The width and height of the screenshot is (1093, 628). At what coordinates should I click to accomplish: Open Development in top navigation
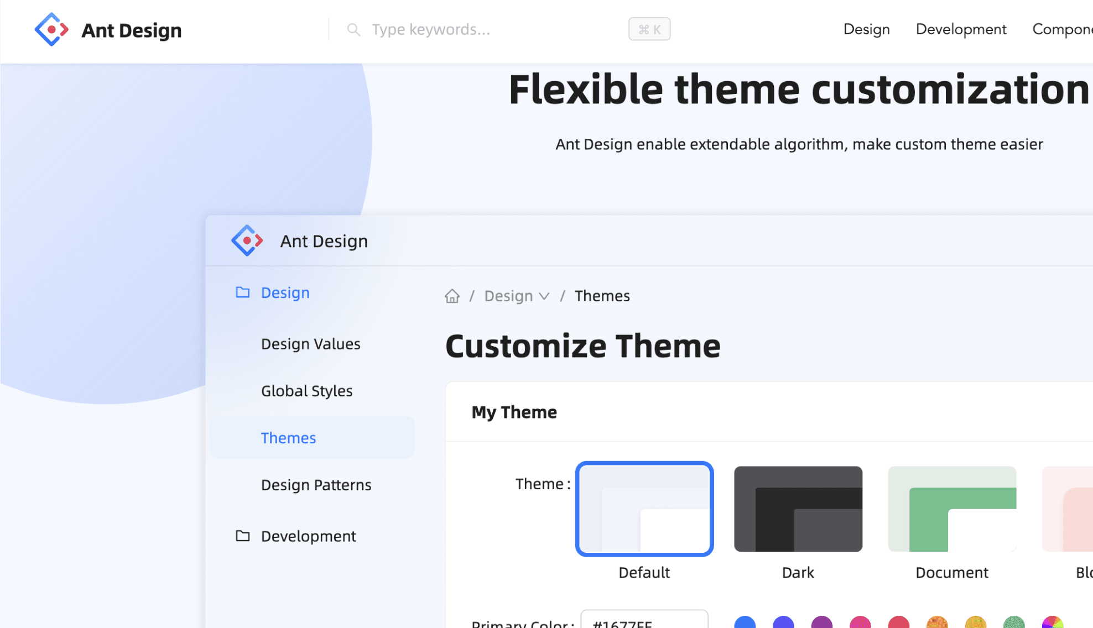click(x=961, y=29)
